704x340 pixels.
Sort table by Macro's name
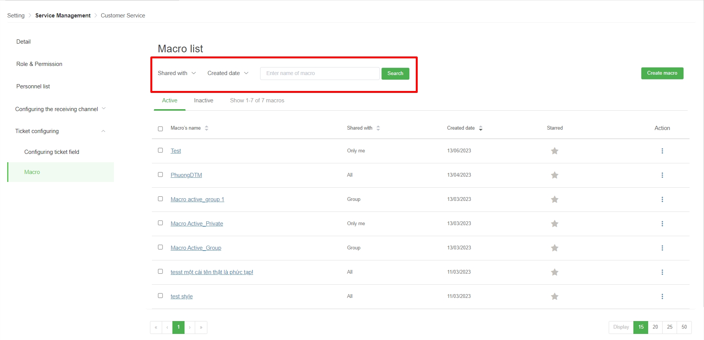point(206,128)
